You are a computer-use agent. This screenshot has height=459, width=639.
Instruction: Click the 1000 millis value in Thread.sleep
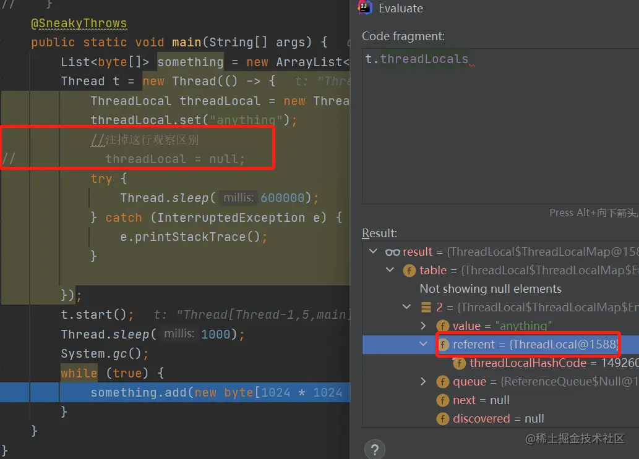216,334
